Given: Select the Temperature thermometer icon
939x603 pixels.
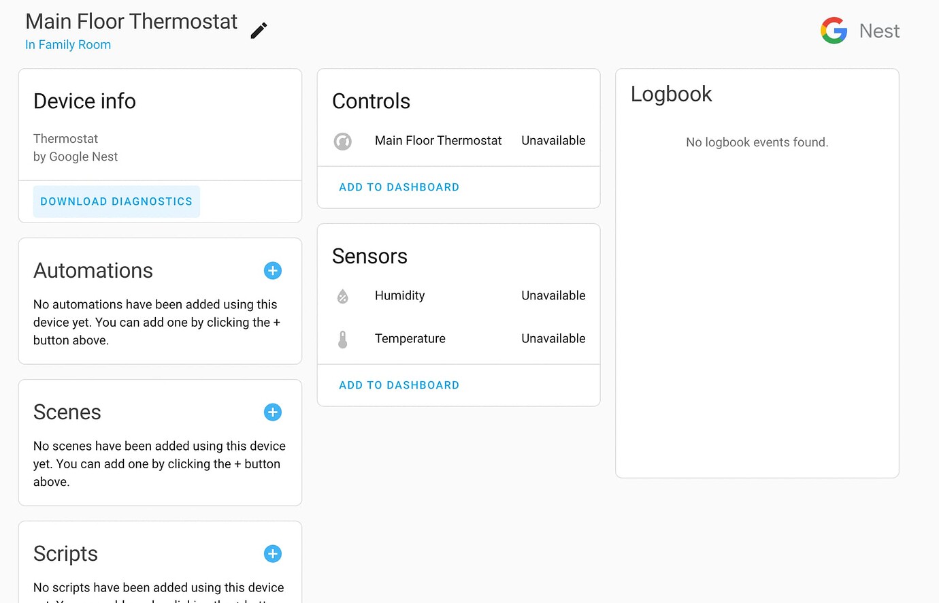Looking at the screenshot, I should [343, 339].
